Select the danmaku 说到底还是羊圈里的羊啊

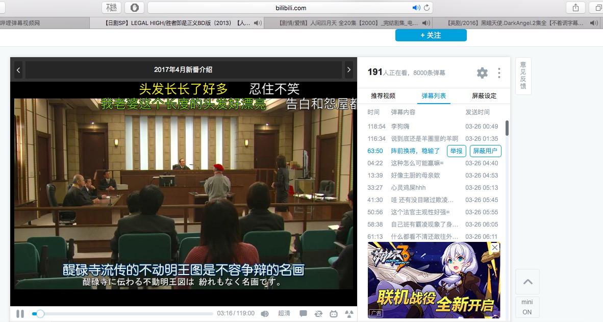pos(434,138)
